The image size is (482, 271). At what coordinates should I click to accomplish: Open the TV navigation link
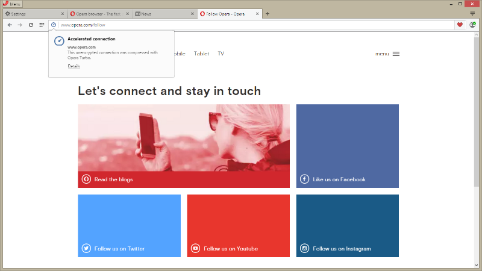221,54
